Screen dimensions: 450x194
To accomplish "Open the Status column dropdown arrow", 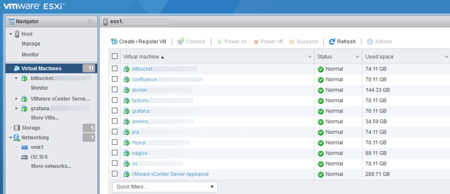I will [357, 57].
